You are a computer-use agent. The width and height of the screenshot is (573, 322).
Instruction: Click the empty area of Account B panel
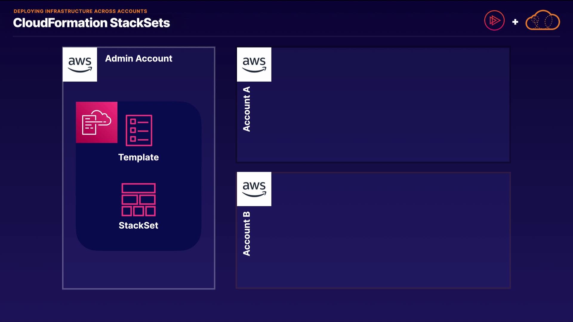(388, 230)
